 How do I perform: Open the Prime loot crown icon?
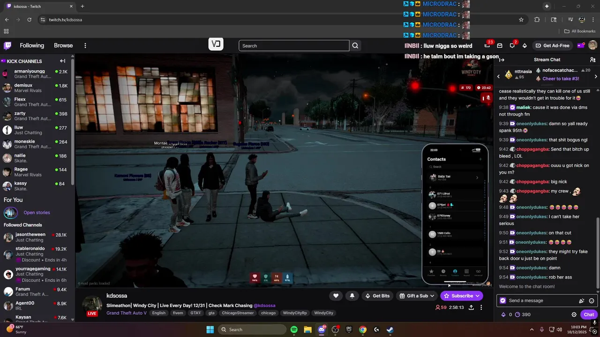[x=487, y=45]
